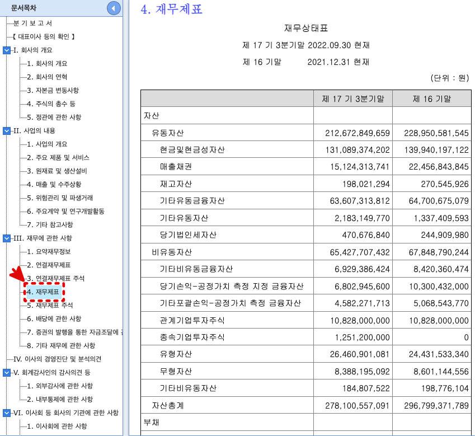Open 2. 내부통제에 관한 사항 item

tap(60, 400)
